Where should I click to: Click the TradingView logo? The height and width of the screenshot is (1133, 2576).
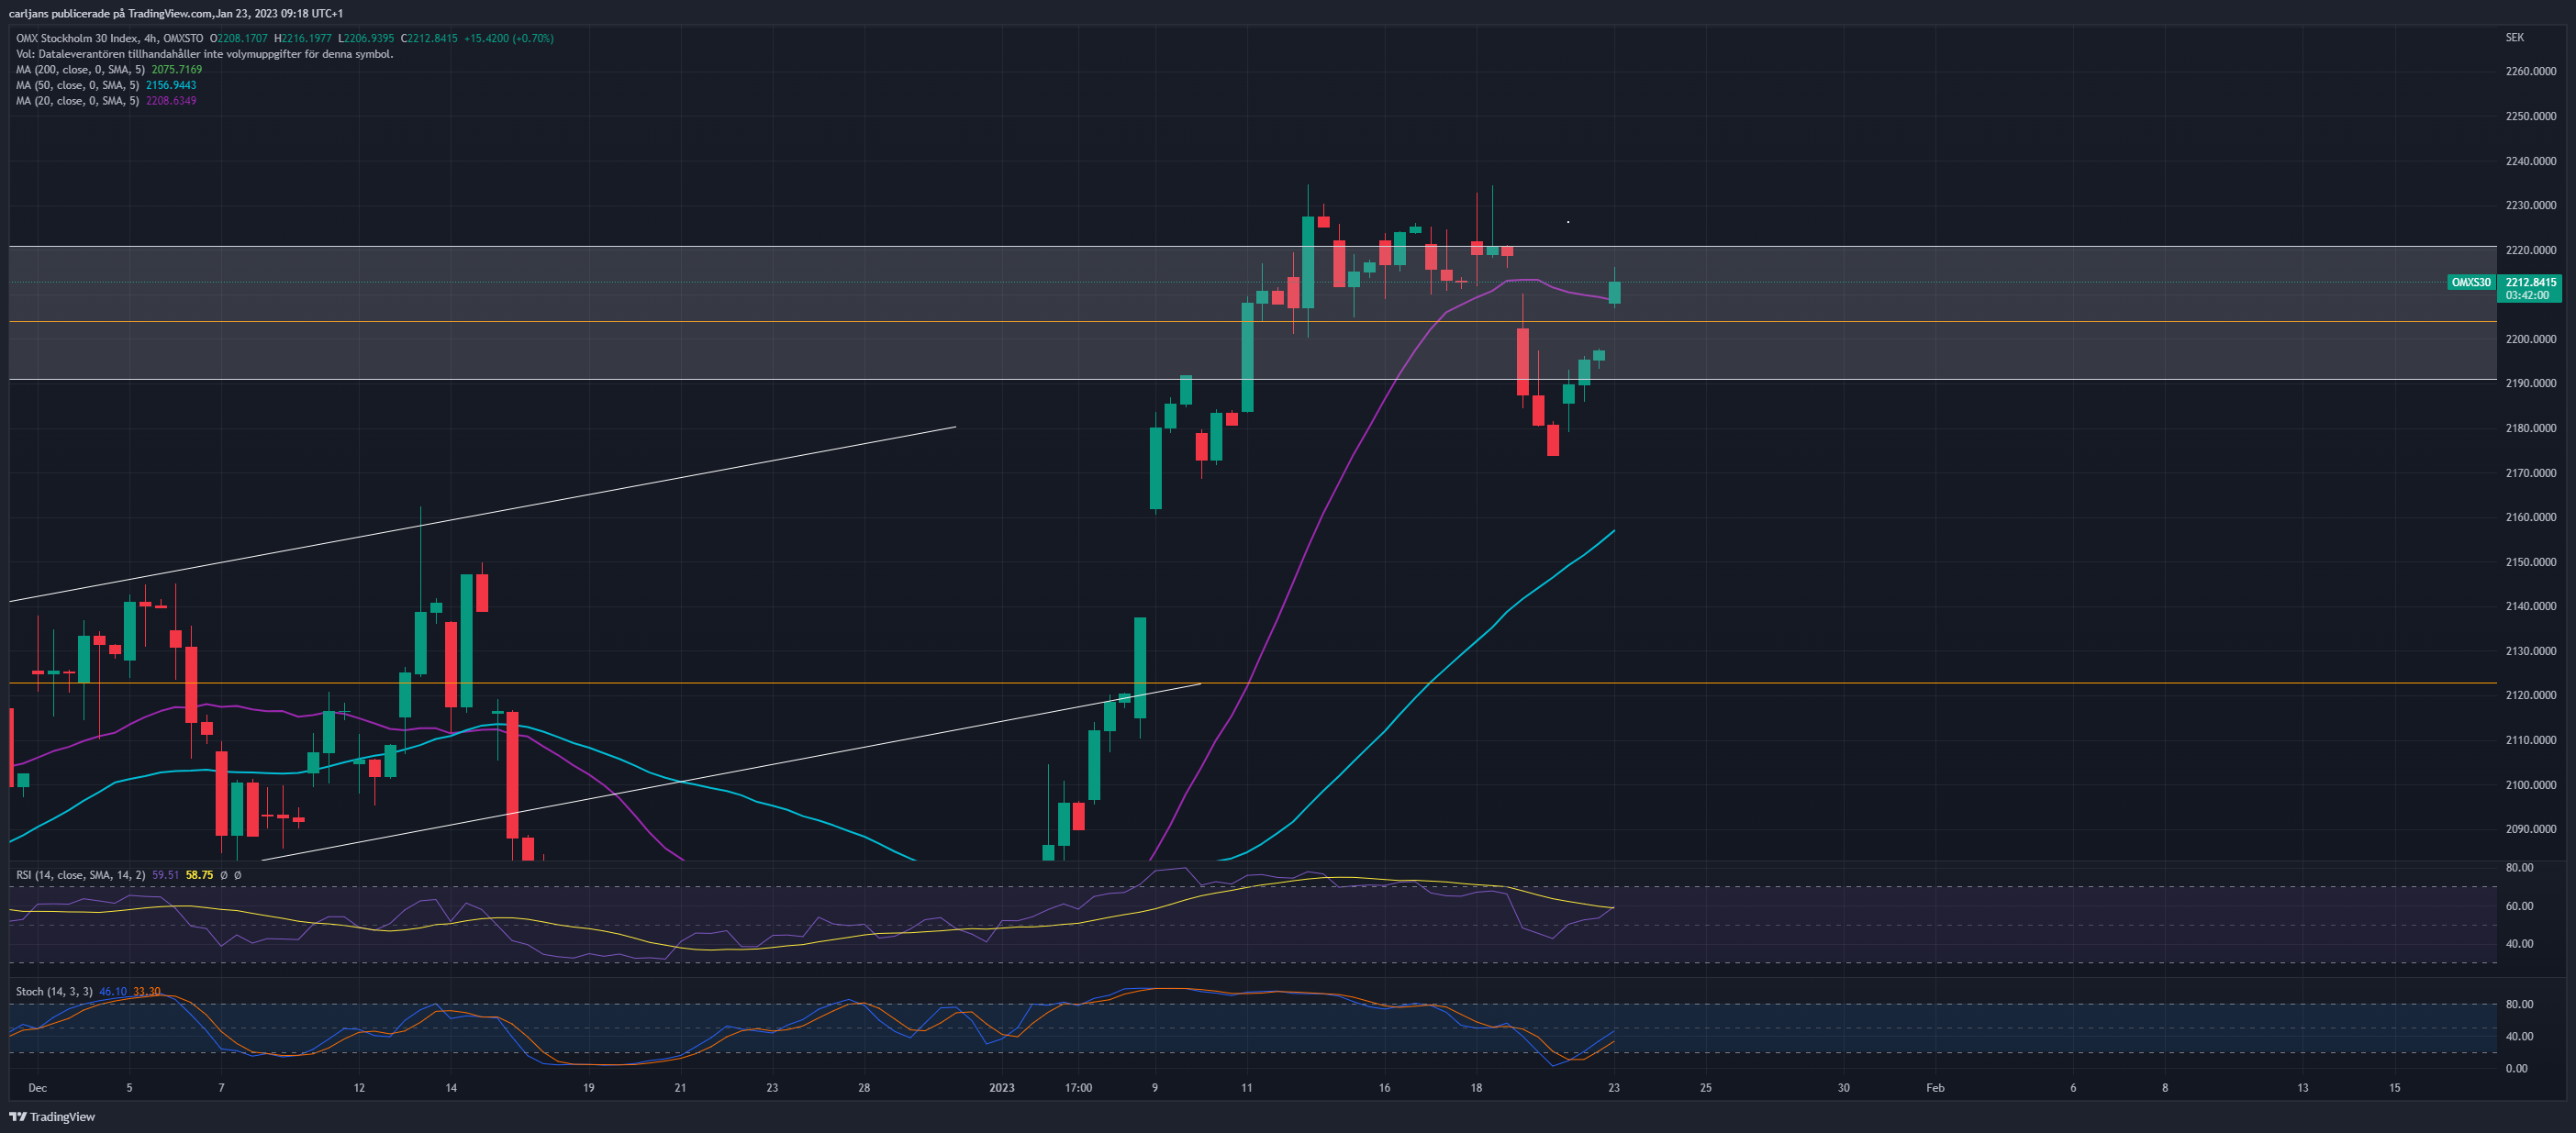point(52,1116)
